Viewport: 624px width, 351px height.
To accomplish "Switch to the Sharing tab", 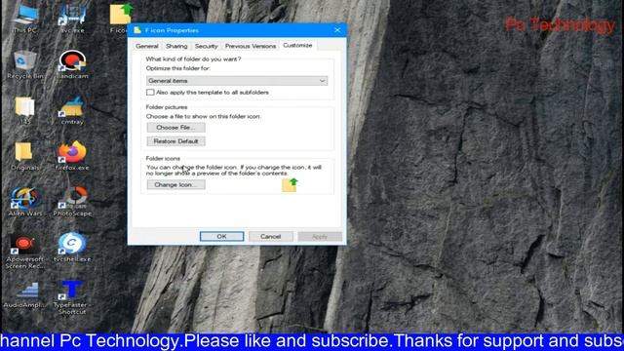I will 176,46.
